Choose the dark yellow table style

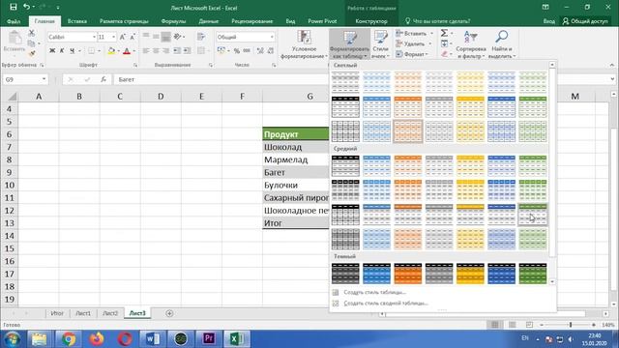pyautogui.click(x=470, y=274)
